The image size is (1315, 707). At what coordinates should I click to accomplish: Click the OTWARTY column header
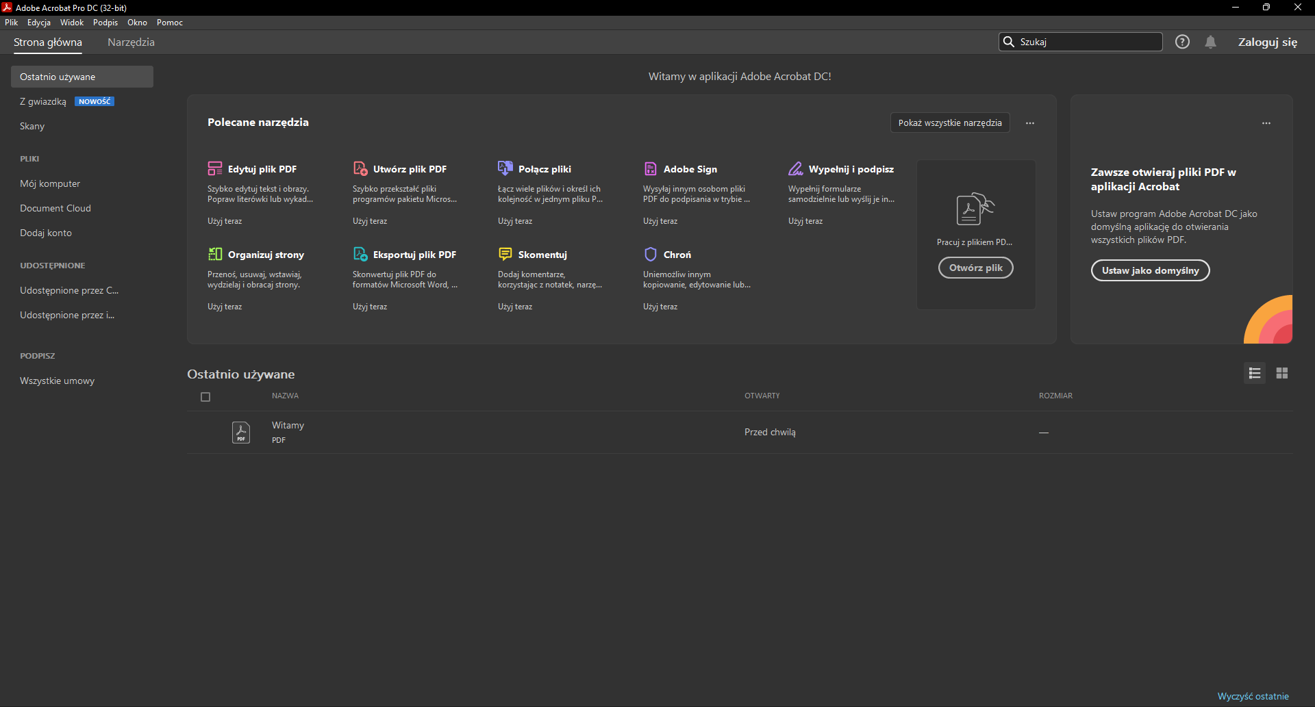(x=762, y=396)
